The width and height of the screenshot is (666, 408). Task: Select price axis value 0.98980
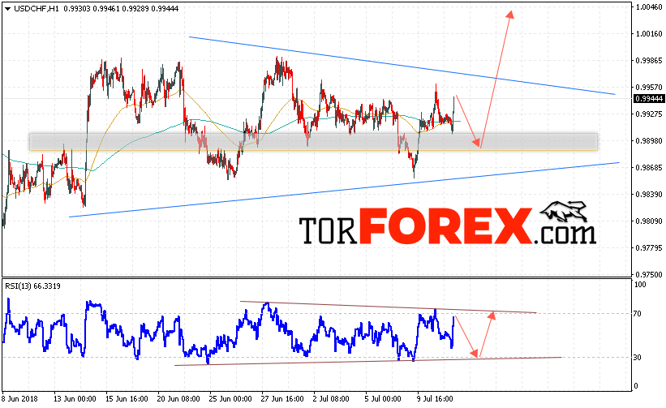point(649,140)
